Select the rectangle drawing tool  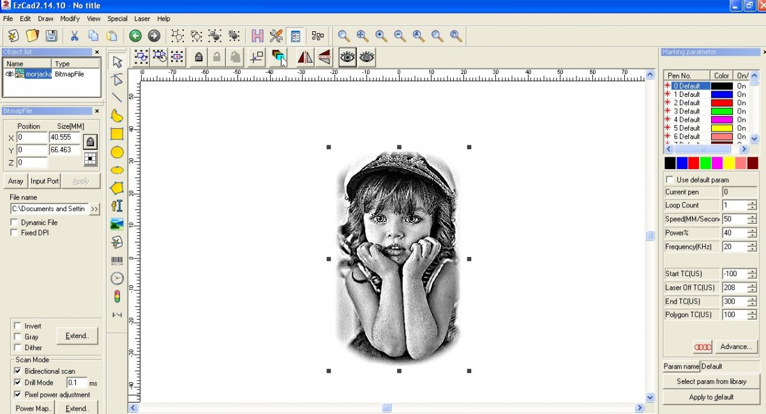(x=117, y=134)
